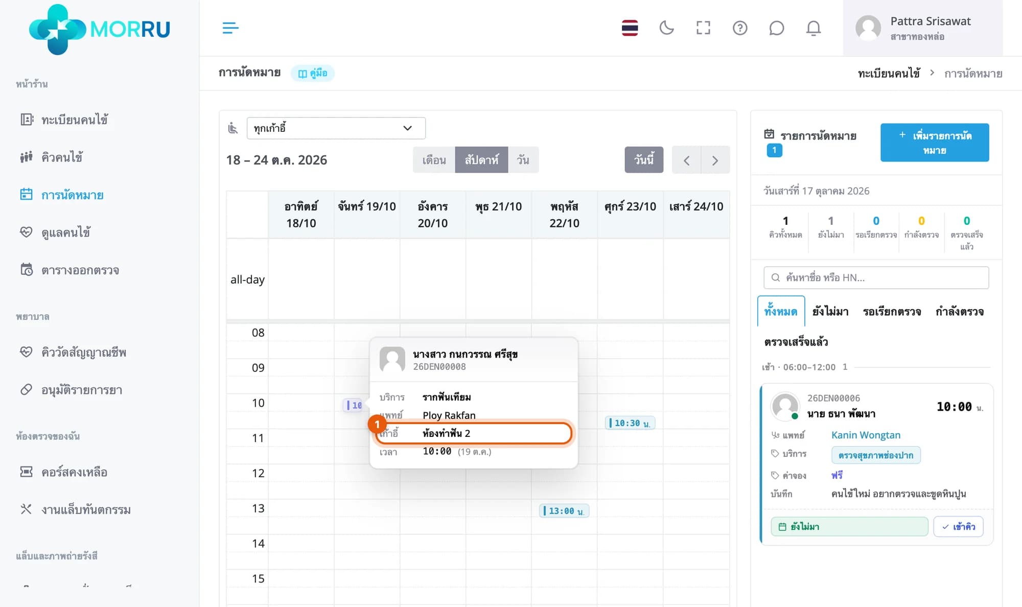Click เพิ่มรายการนัดหมาย button

(935, 143)
